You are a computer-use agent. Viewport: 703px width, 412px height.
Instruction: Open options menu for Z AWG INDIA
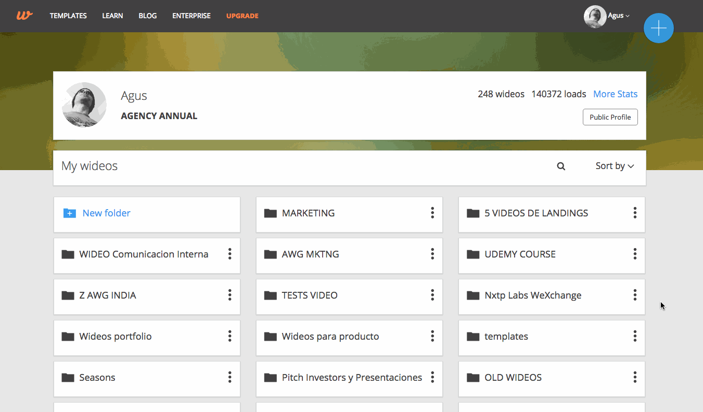229,295
